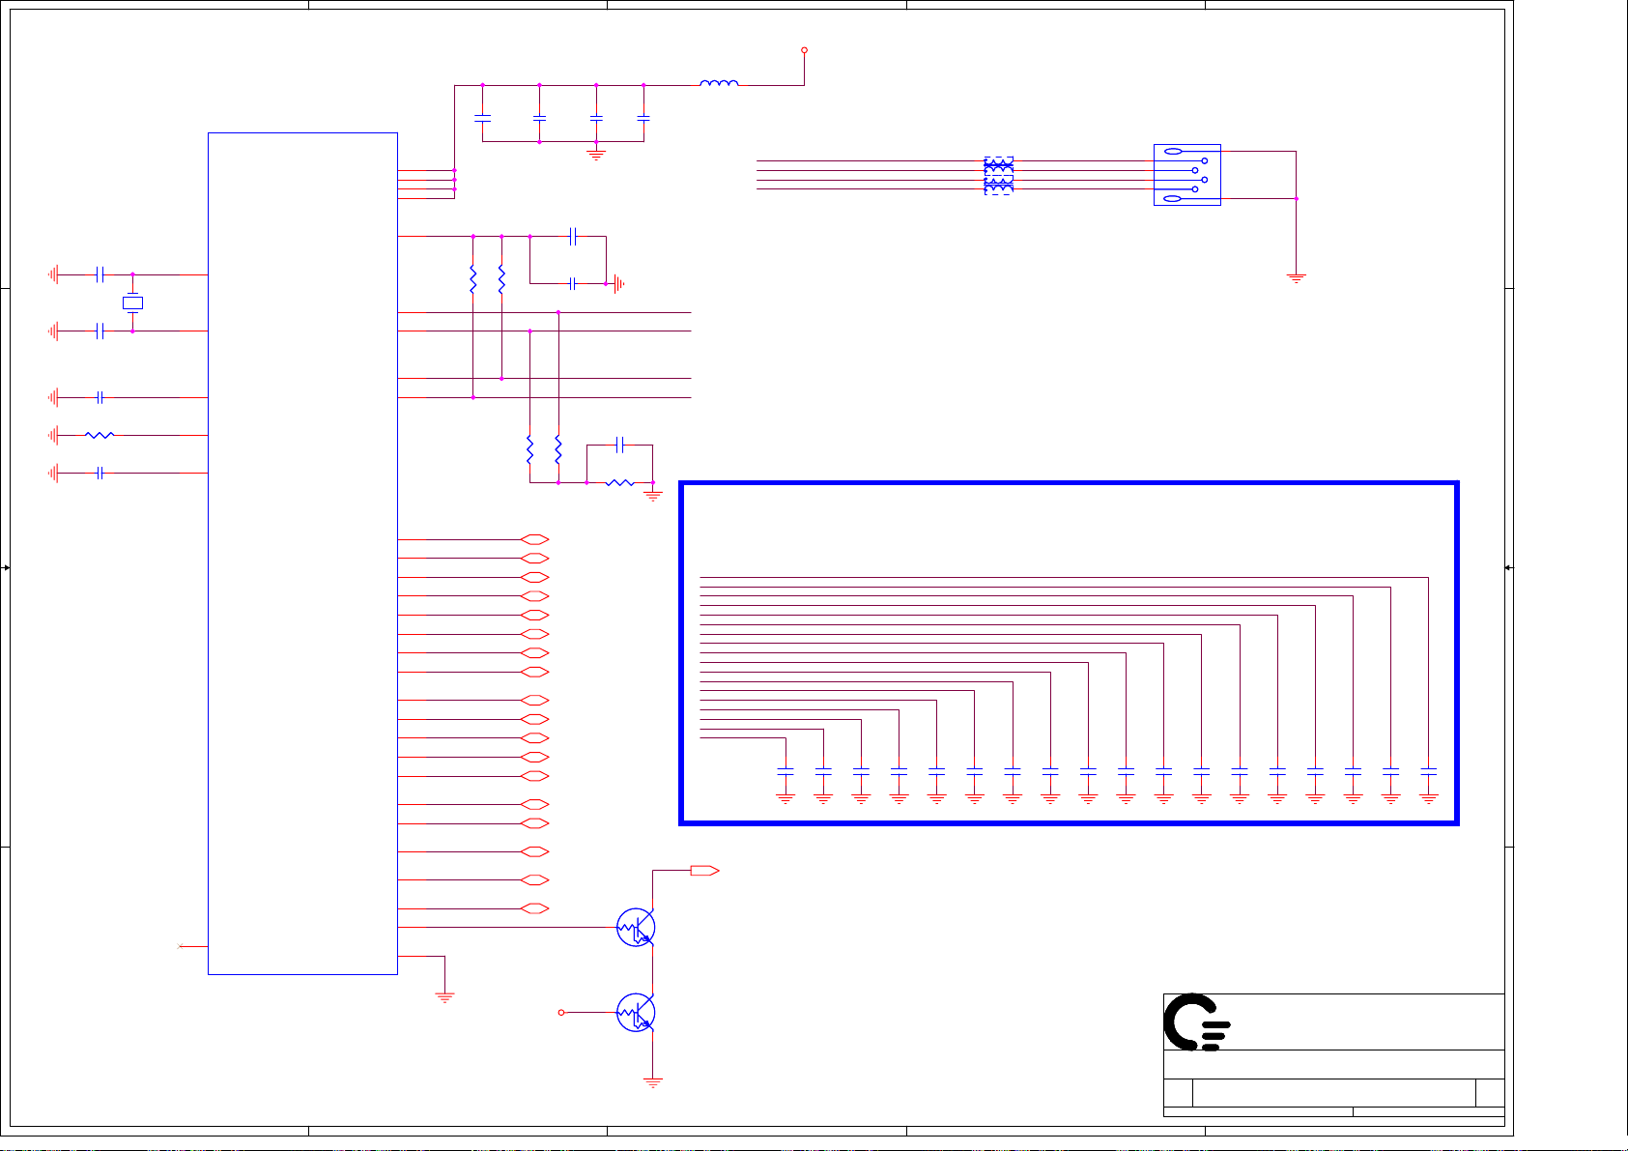
Task: Click the dashed common-mode choke symbol
Action: pyautogui.click(x=998, y=175)
